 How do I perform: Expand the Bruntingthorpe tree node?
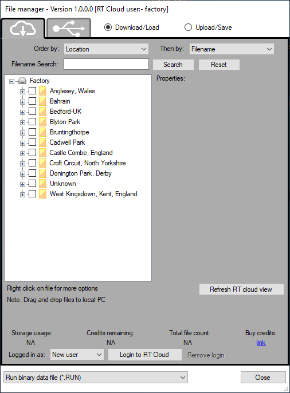(x=22, y=133)
